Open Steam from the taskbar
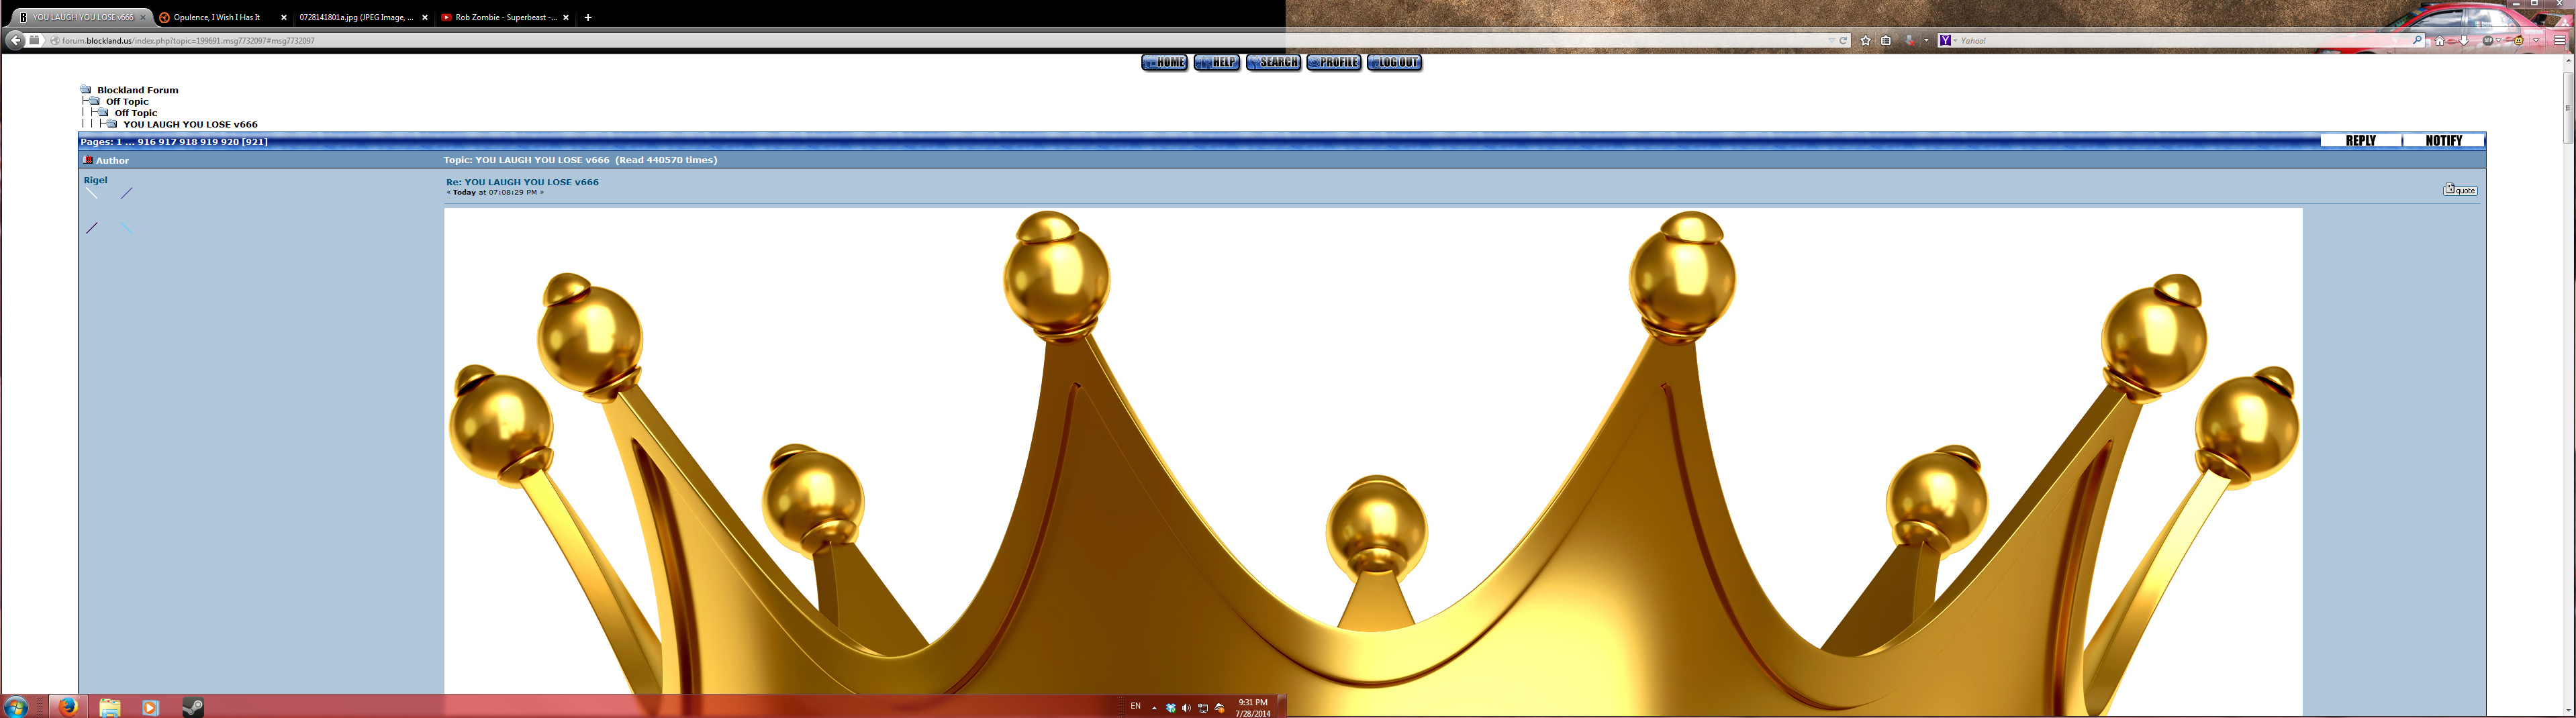 [x=193, y=707]
